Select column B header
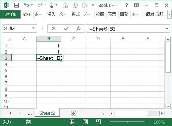 pos(49,39)
